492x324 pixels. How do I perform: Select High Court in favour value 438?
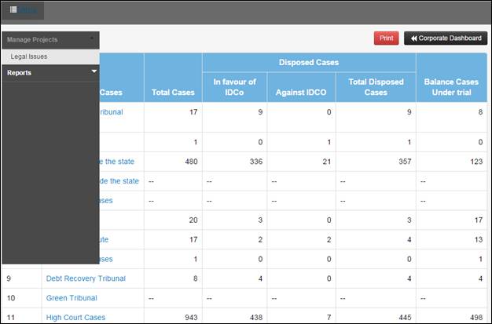[256, 318]
